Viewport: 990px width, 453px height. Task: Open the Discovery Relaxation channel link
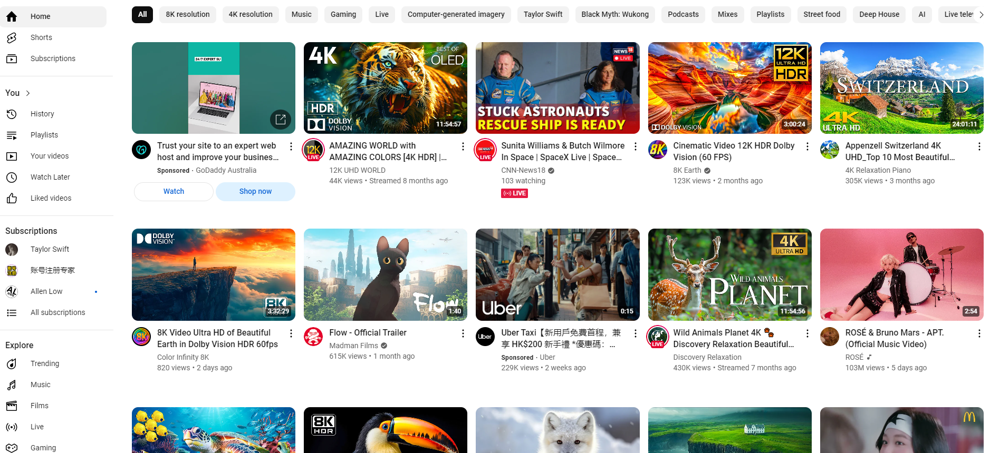(707, 358)
